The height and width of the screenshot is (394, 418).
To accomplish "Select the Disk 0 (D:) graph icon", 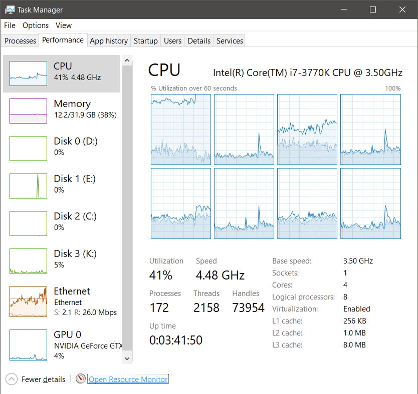I will [28, 148].
